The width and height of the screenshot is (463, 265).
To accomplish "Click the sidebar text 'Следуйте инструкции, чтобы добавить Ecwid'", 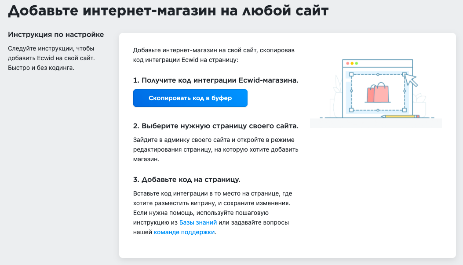I will point(51,58).
